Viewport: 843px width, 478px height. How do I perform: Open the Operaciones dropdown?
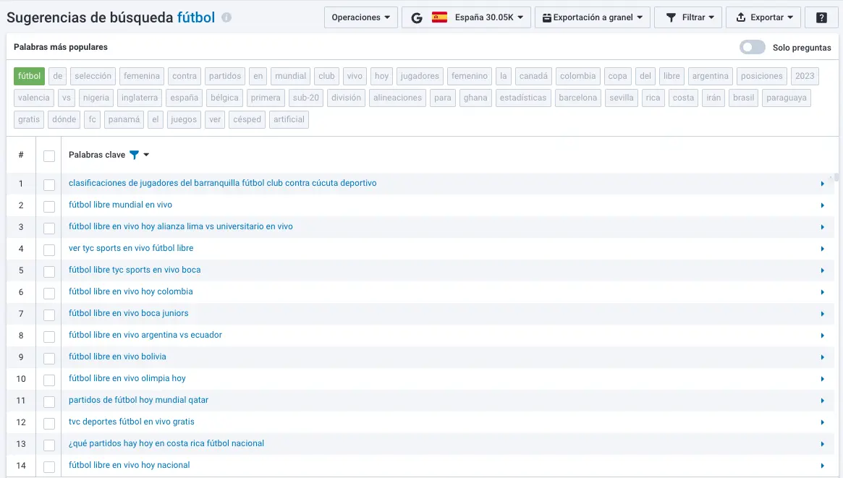click(x=360, y=18)
